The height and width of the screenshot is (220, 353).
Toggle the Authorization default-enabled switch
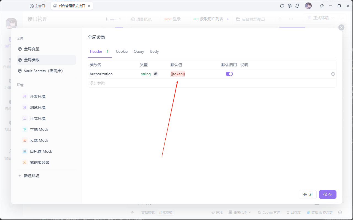[229, 74]
